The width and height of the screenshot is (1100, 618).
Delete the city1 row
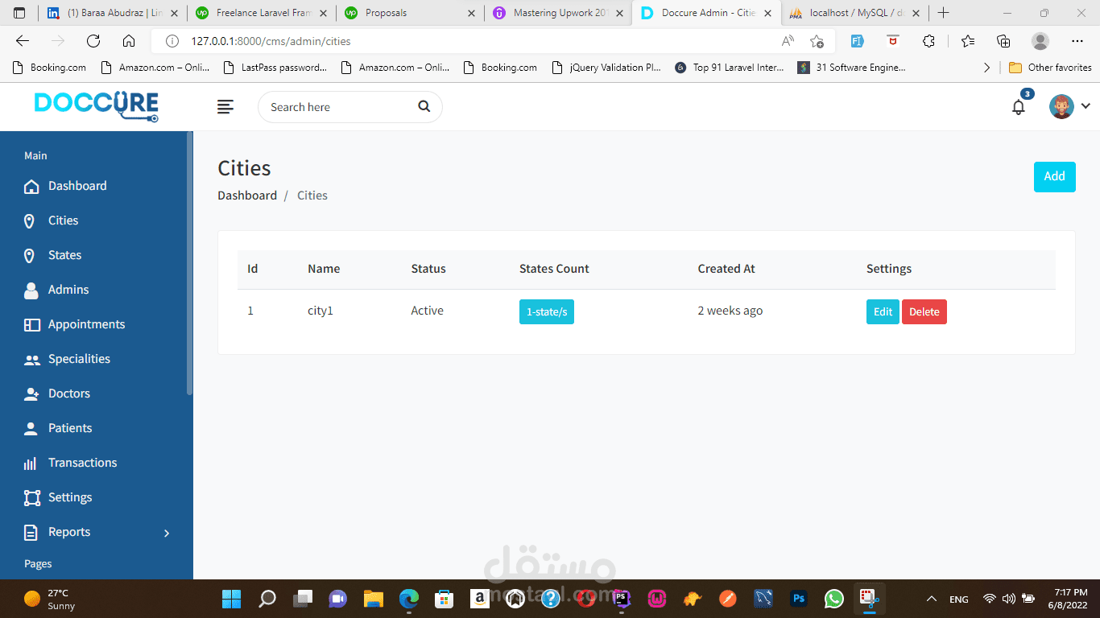[924, 311]
